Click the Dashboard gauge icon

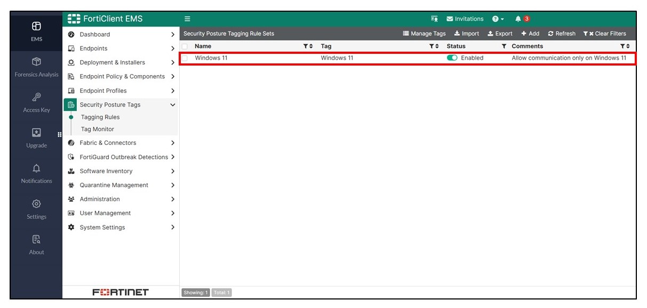point(71,34)
